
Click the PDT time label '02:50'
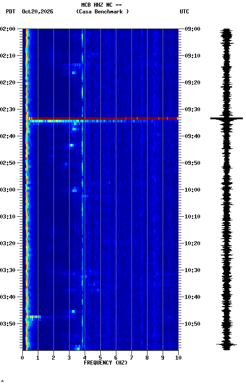click(8, 163)
